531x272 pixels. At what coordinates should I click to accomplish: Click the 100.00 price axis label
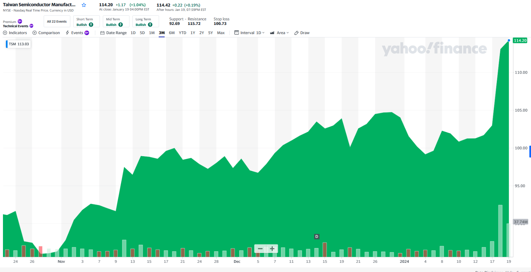point(521,148)
